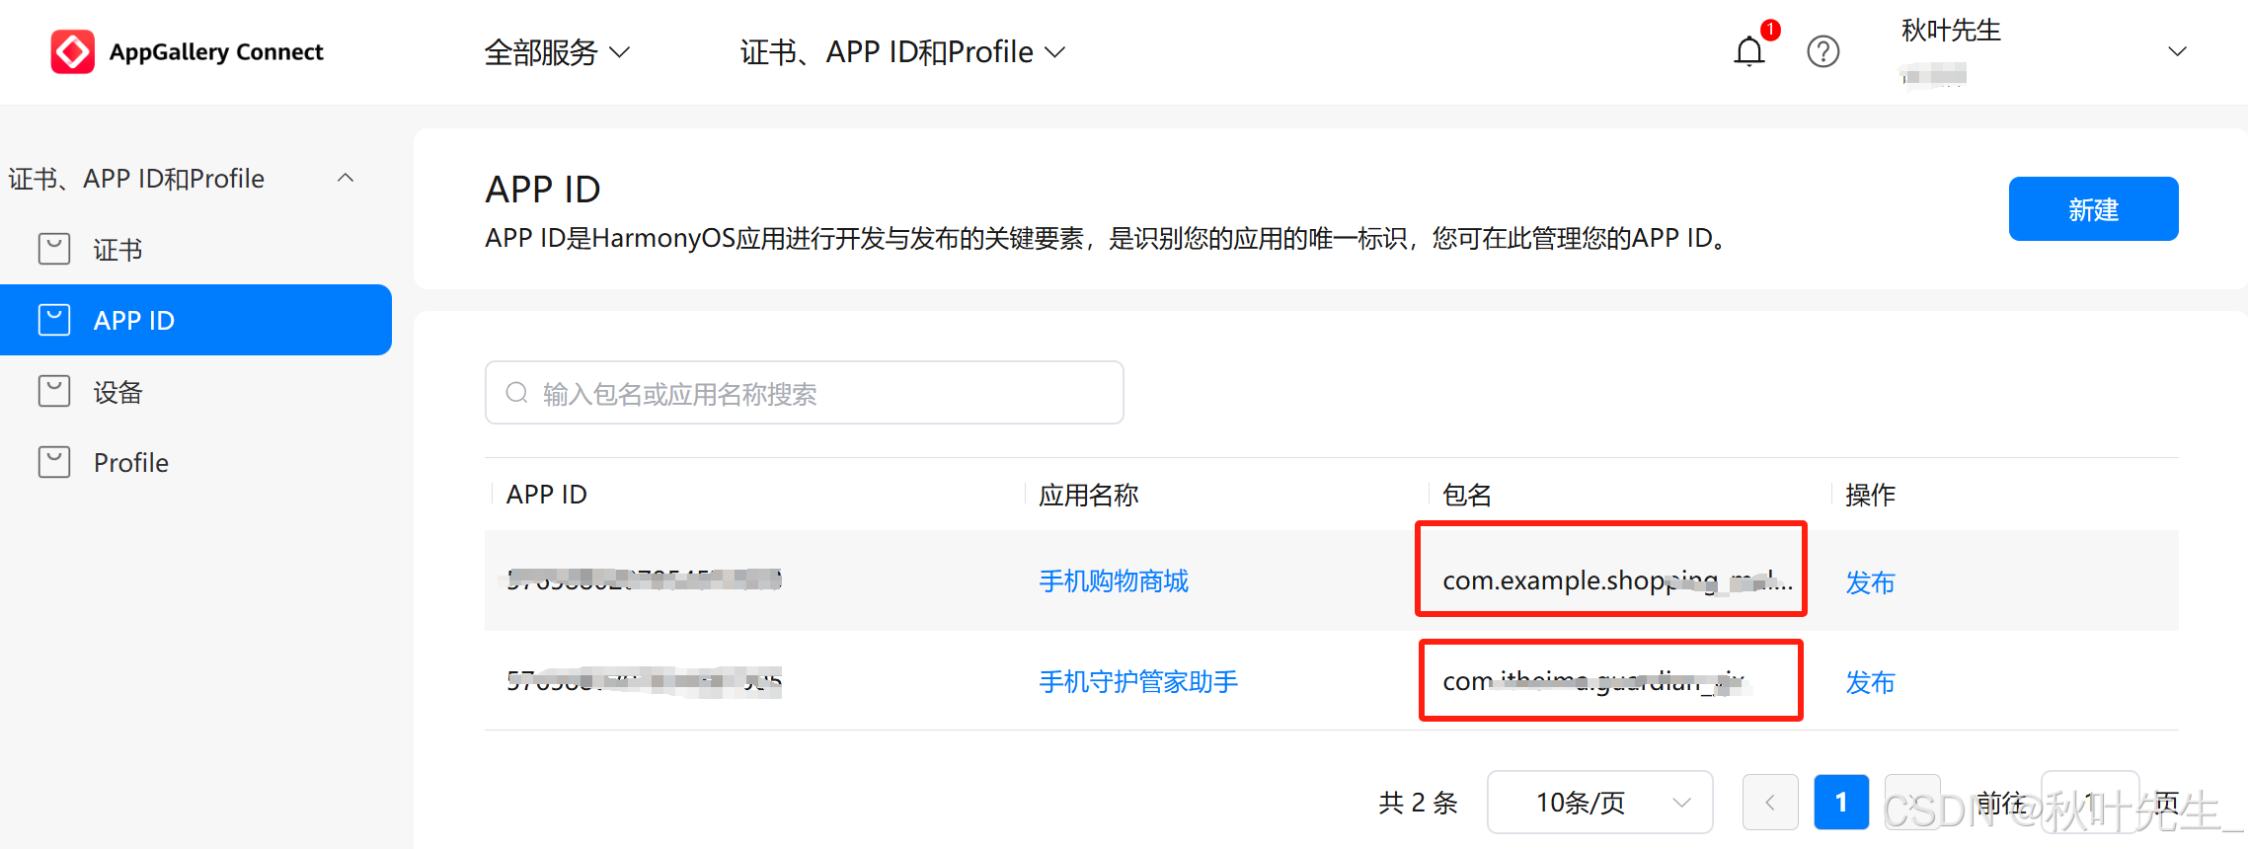This screenshot has width=2248, height=849.
Task: Select APP ID in the sidebar
Action: [195, 320]
